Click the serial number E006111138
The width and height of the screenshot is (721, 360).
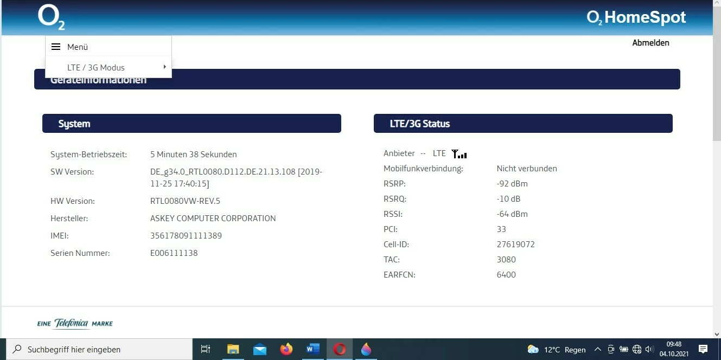[x=174, y=253]
